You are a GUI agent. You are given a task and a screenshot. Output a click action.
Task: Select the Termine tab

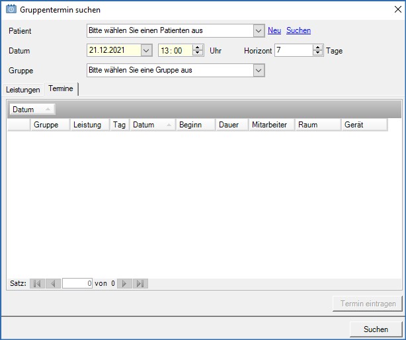(x=61, y=88)
